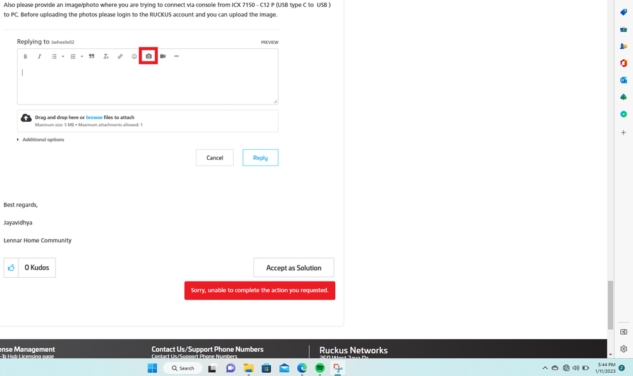Cancel the reply
The width and height of the screenshot is (633, 376).
[215, 158]
